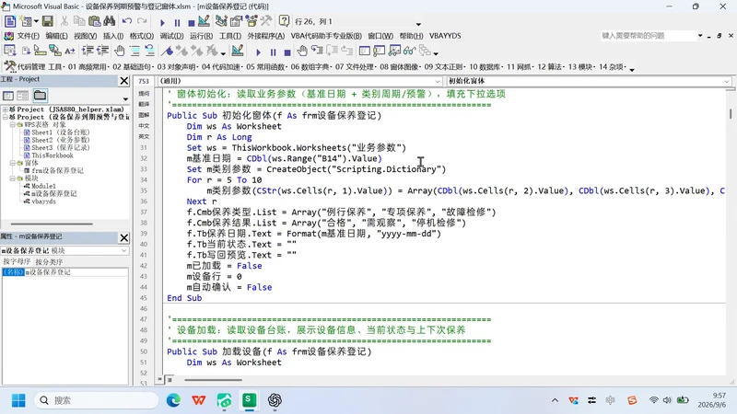The height and width of the screenshot is (414, 737).
Task: Click the Outdent icon in the Edit toolbar
Action: coord(102,51)
